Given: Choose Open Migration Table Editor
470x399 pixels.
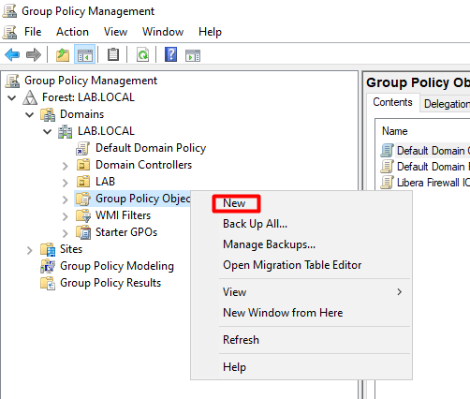Looking at the screenshot, I should [301, 265].
